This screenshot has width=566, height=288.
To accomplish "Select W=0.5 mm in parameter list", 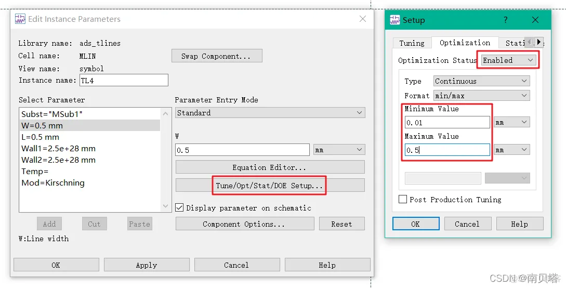I will 89,126.
